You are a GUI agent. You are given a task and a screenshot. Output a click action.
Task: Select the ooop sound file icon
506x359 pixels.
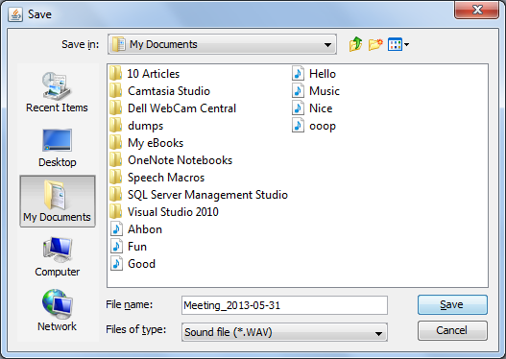[298, 126]
